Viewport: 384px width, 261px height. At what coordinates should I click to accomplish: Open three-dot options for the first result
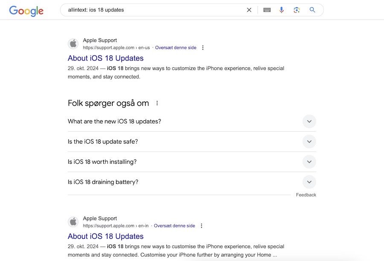[203, 47]
